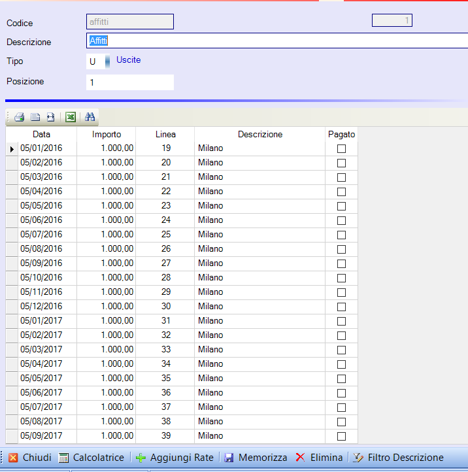468x472 pixels.
Task: Click the Linea cell showing 36
Action: point(165,393)
